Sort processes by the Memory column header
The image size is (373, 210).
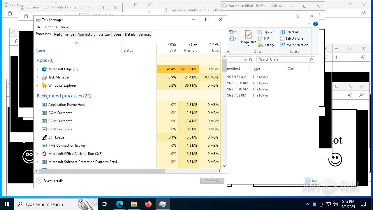coord(189,48)
